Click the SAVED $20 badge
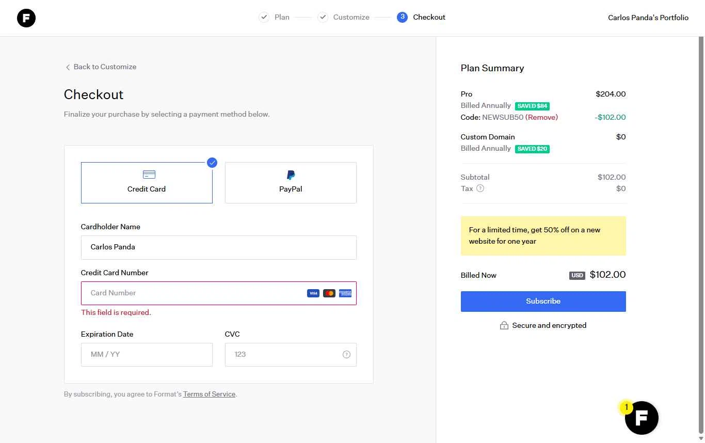705x443 pixels. coord(532,149)
